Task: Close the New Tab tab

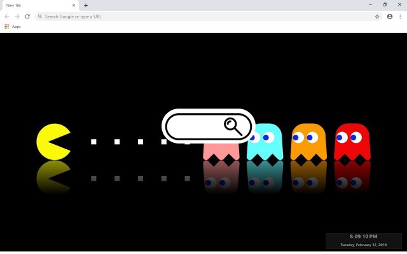Action: pos(74,5)
